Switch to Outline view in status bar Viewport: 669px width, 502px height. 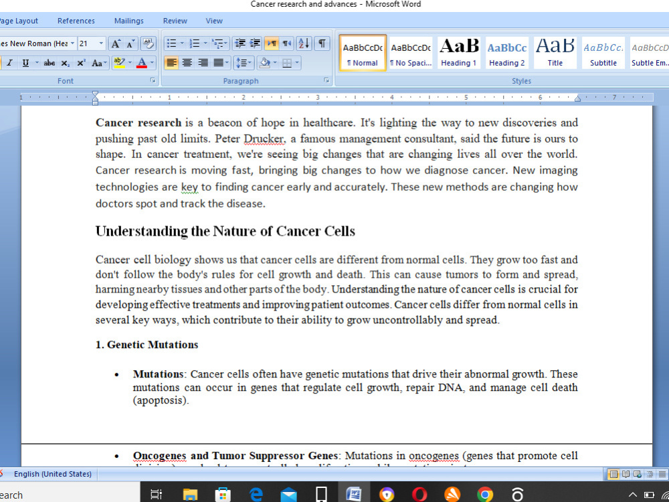tap(650, 474)
